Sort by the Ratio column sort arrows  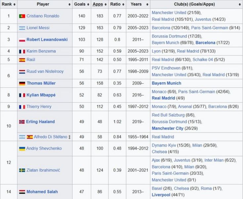(x=123, y=5)
